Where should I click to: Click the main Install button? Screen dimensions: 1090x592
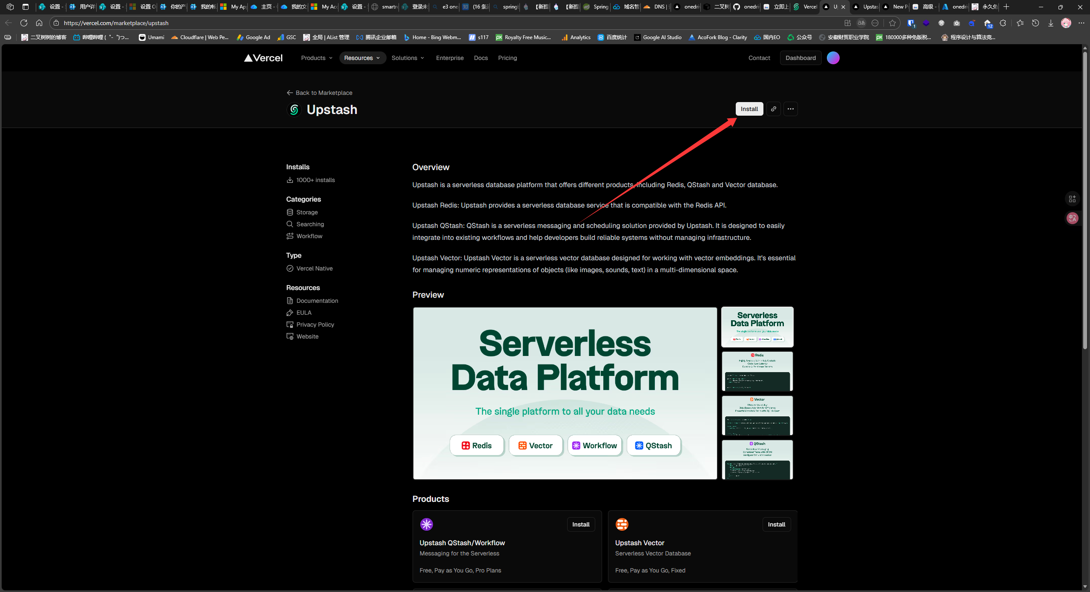click(749, 109)
